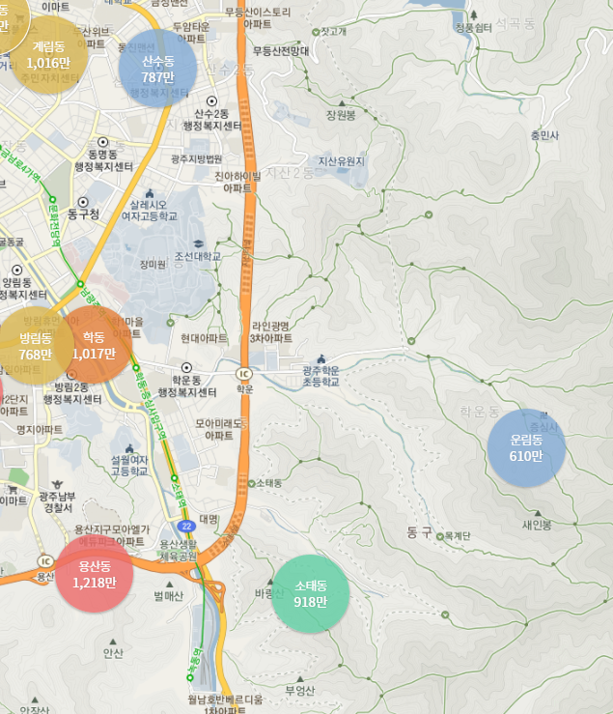The width and height of the screenshot is (613, 714).
Task: Select the 양림동 행정복지센터 marker
Action: 16,270
